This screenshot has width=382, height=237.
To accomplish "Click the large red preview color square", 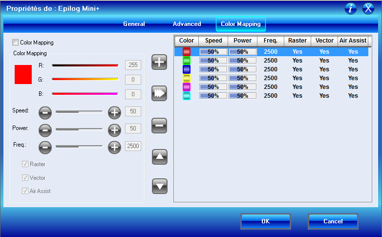I will click(x=23, y=74).
